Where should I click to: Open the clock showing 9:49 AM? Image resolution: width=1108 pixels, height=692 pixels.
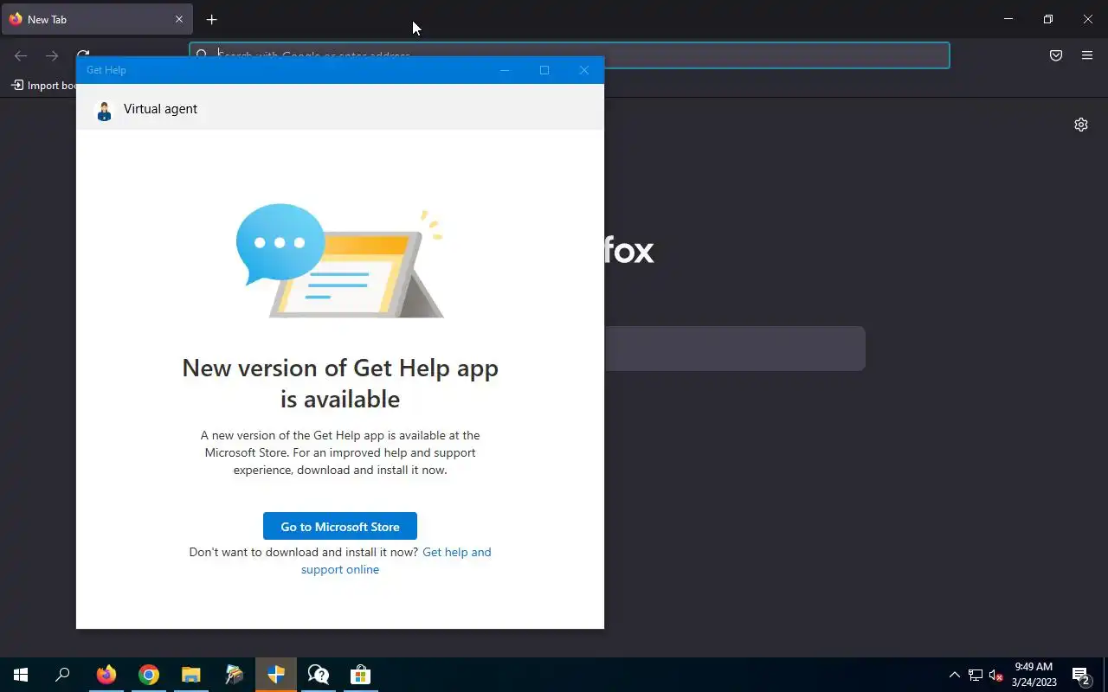(1034, 675)
